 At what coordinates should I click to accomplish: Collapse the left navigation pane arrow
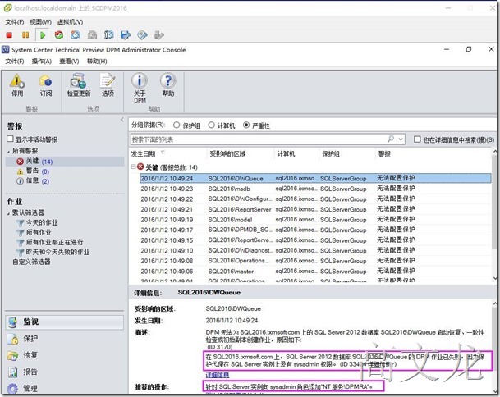(122, 120)
